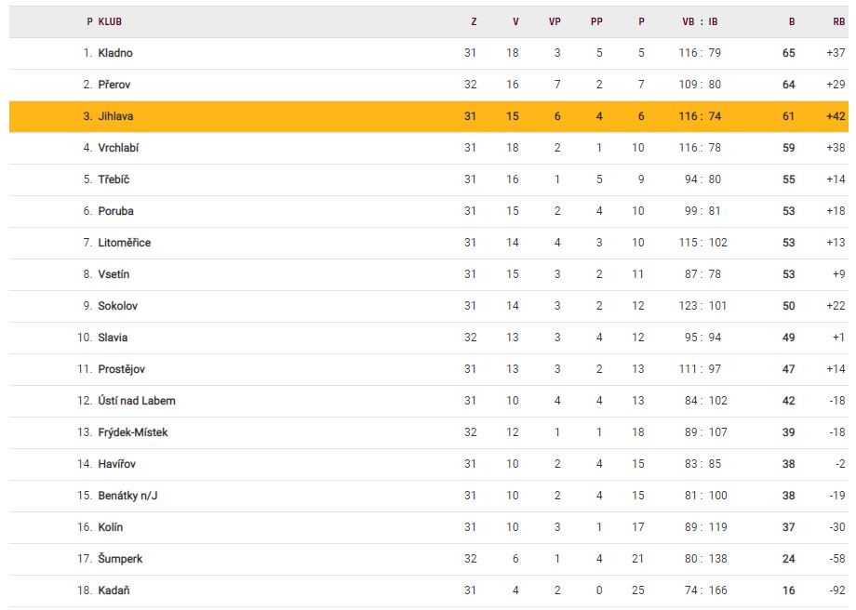Click the Kadaň club name
856x610 pixels.
coord(114,590)
